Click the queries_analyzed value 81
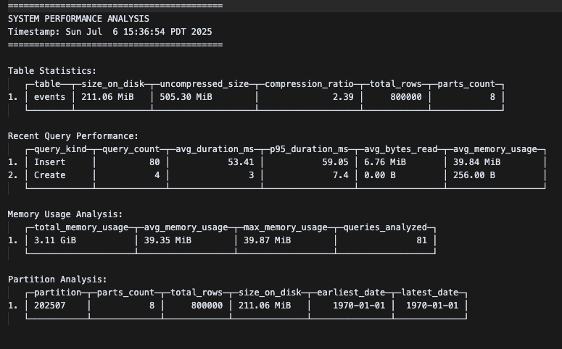This screenshot has width=562, height=349. coord(421,240)
